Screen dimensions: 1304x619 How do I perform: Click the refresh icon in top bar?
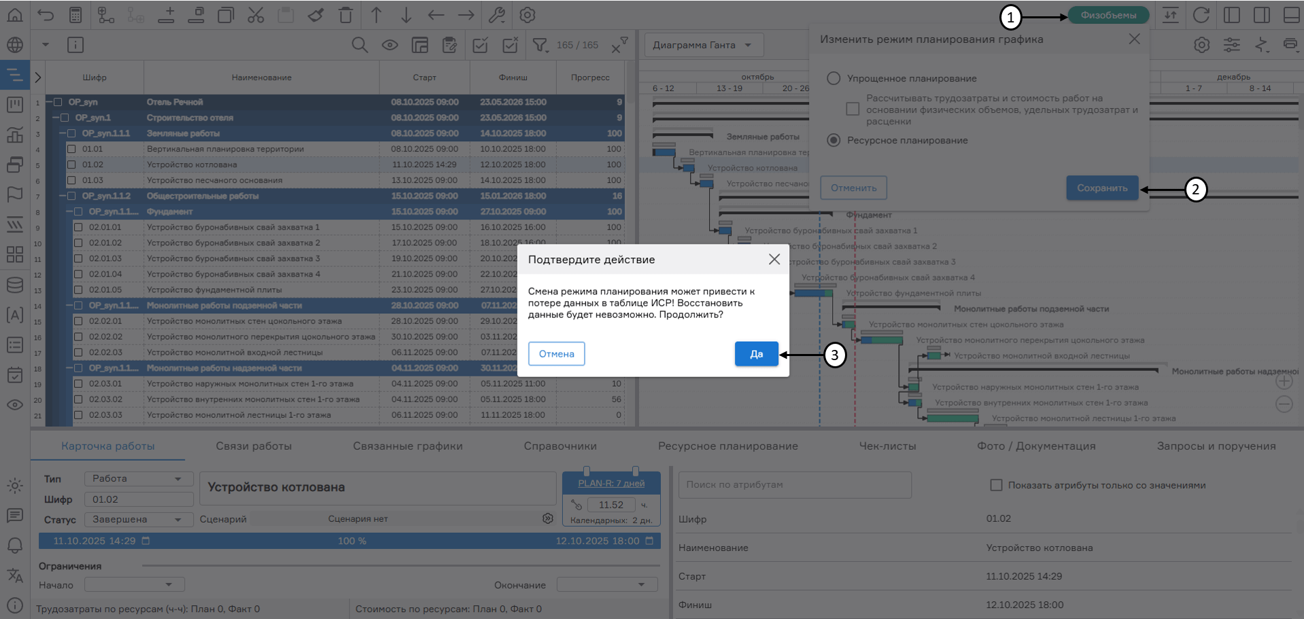point(1201,15)
